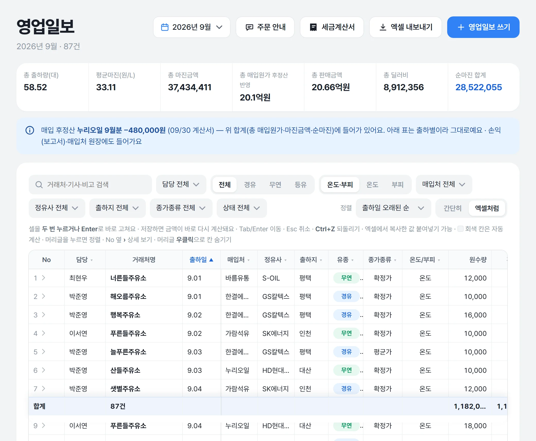The height and width of the screenshot is (441, 536).
Task: Click the calendar icon beside 2026년 9월
Action: coord(165,27)
